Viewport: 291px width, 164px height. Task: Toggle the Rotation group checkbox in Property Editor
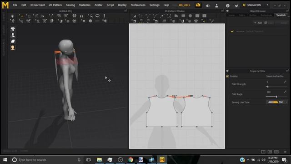227,76
